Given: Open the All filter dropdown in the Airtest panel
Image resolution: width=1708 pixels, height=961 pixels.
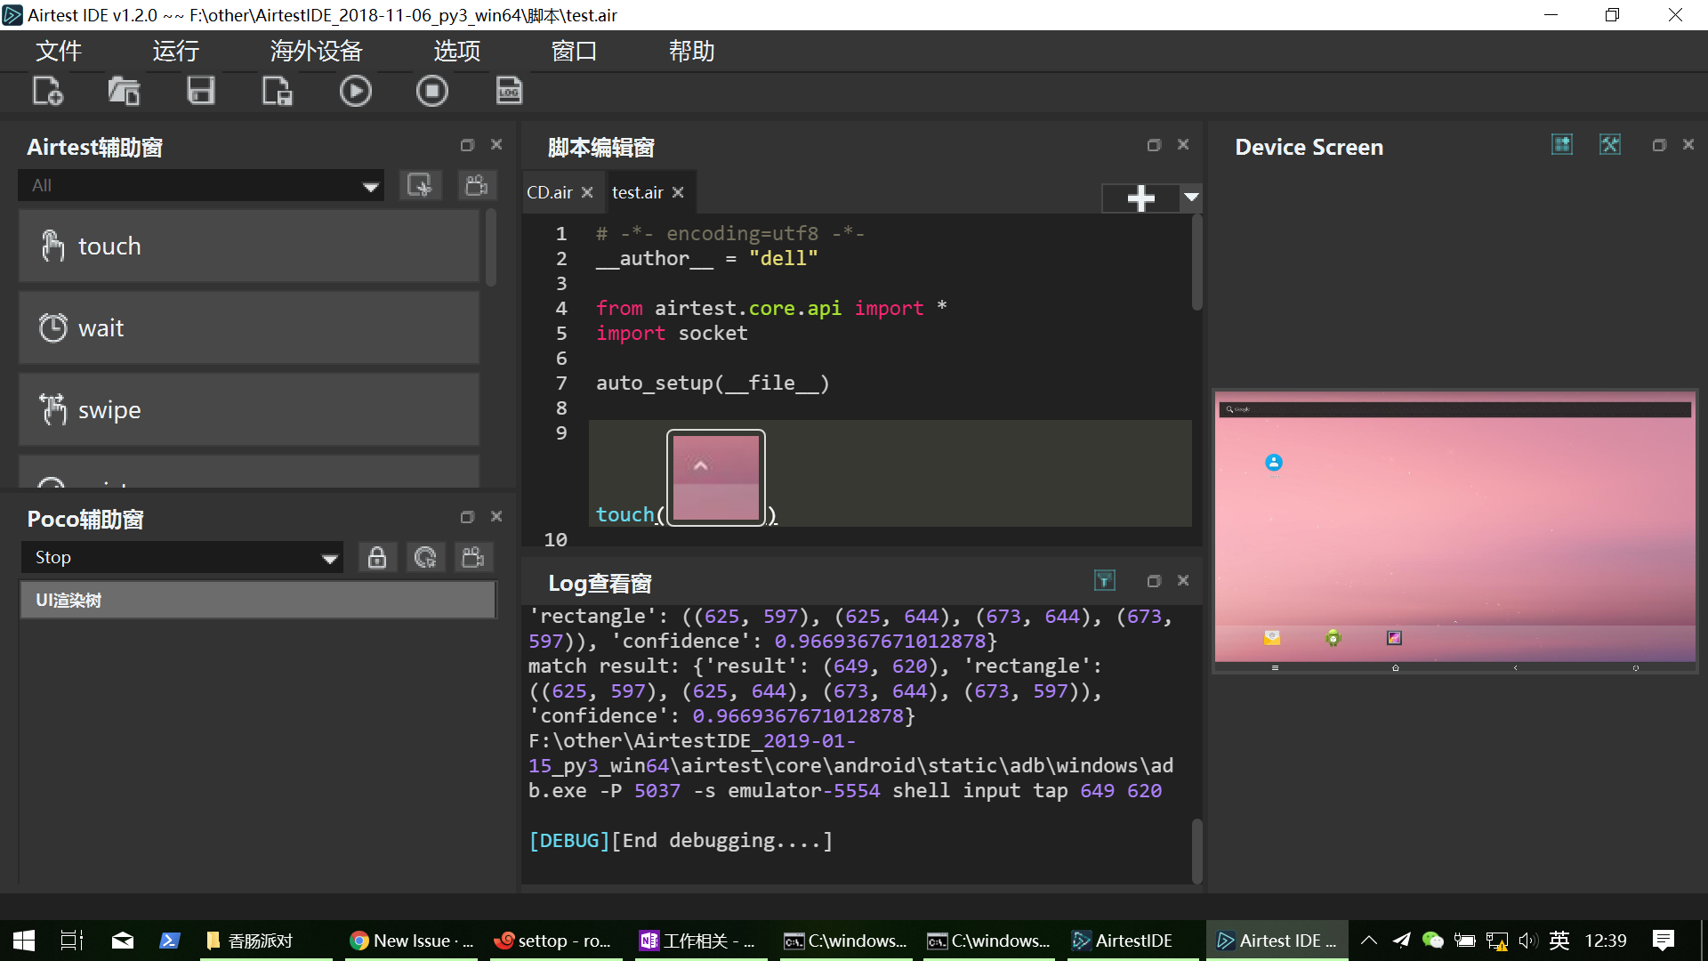Looking at the screenshot, I should (x=201, y=185).
